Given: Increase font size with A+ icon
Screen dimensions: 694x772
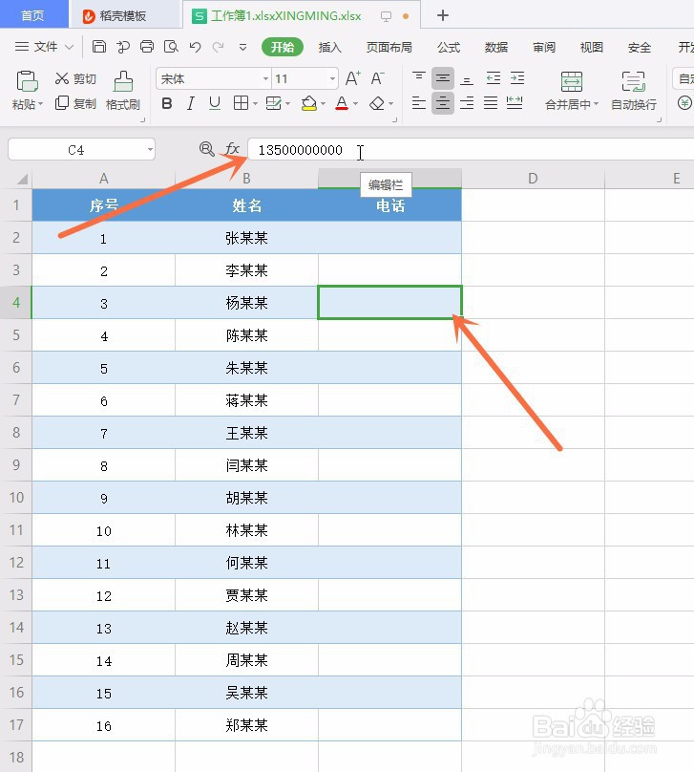Looking at the screenshot, I should coord(352,78).
